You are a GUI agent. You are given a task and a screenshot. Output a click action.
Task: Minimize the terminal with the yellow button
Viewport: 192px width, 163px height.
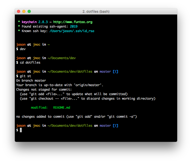(24, 11)
